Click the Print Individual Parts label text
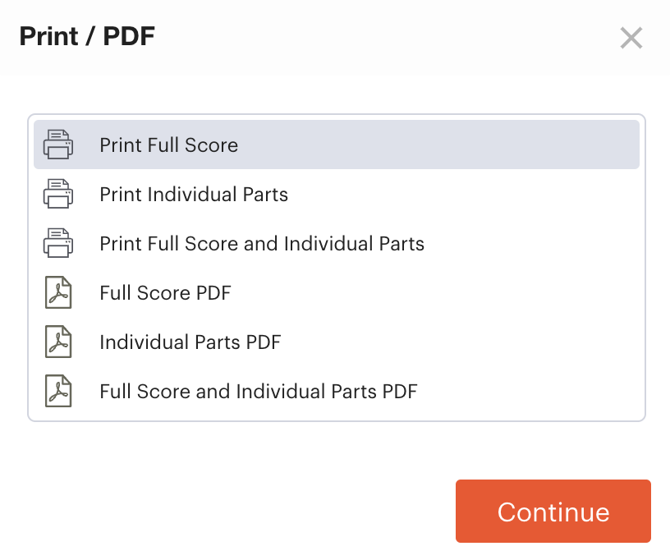The width and height of the screenshot is (670, 560). point(194,195)
